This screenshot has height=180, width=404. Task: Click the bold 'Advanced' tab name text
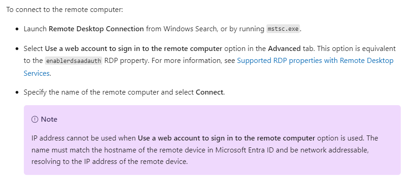point(284,49)
